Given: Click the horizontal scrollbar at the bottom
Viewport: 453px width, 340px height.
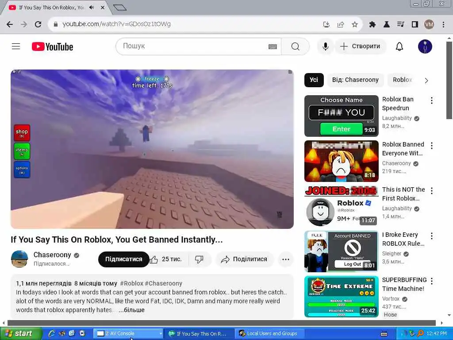Looking at the screenshot, I should (222, 323).
